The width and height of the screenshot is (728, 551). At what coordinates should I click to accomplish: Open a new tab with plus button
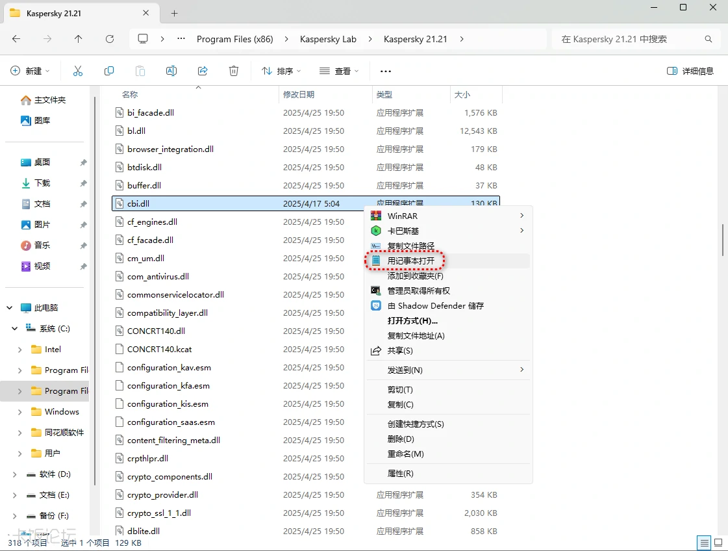[175, 13]
